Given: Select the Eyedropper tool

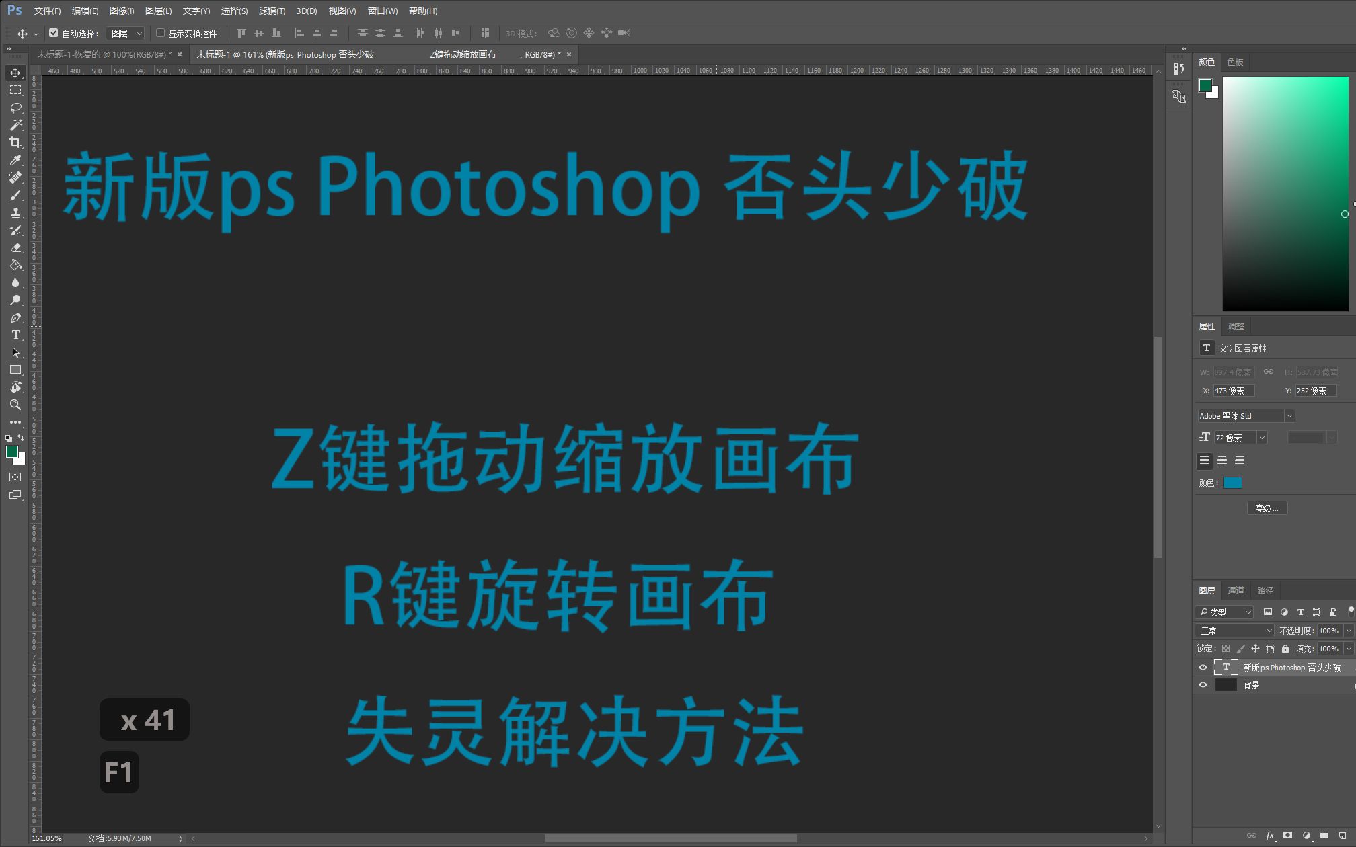Looking at the screenshot, I should click(15, 160).
